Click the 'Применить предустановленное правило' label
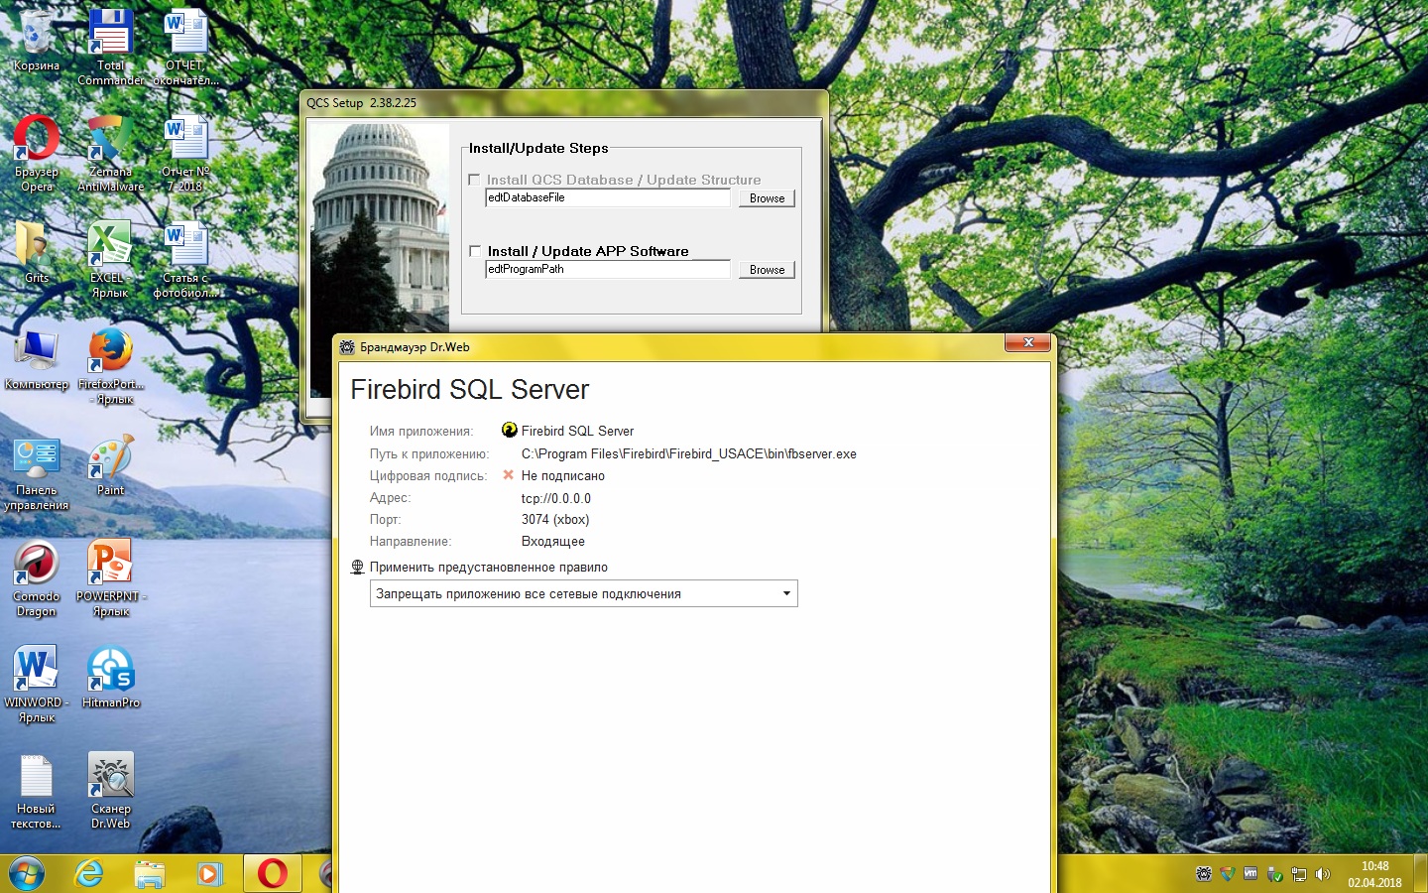 pos(489,568)
